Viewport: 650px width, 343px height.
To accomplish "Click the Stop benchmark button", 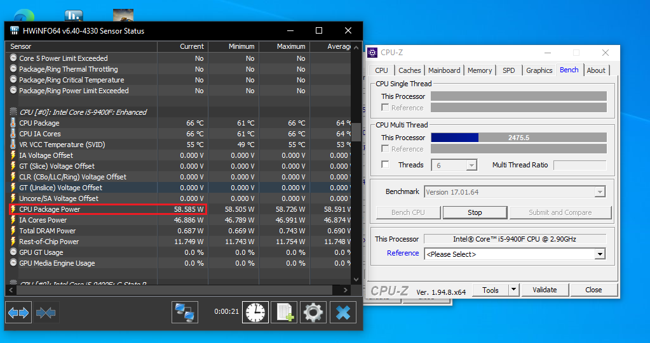I will tap(475, 212).
